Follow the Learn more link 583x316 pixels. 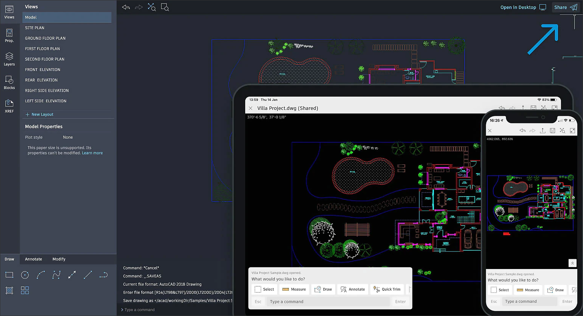92,153
